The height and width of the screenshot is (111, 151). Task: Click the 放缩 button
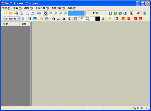[96, 13]
